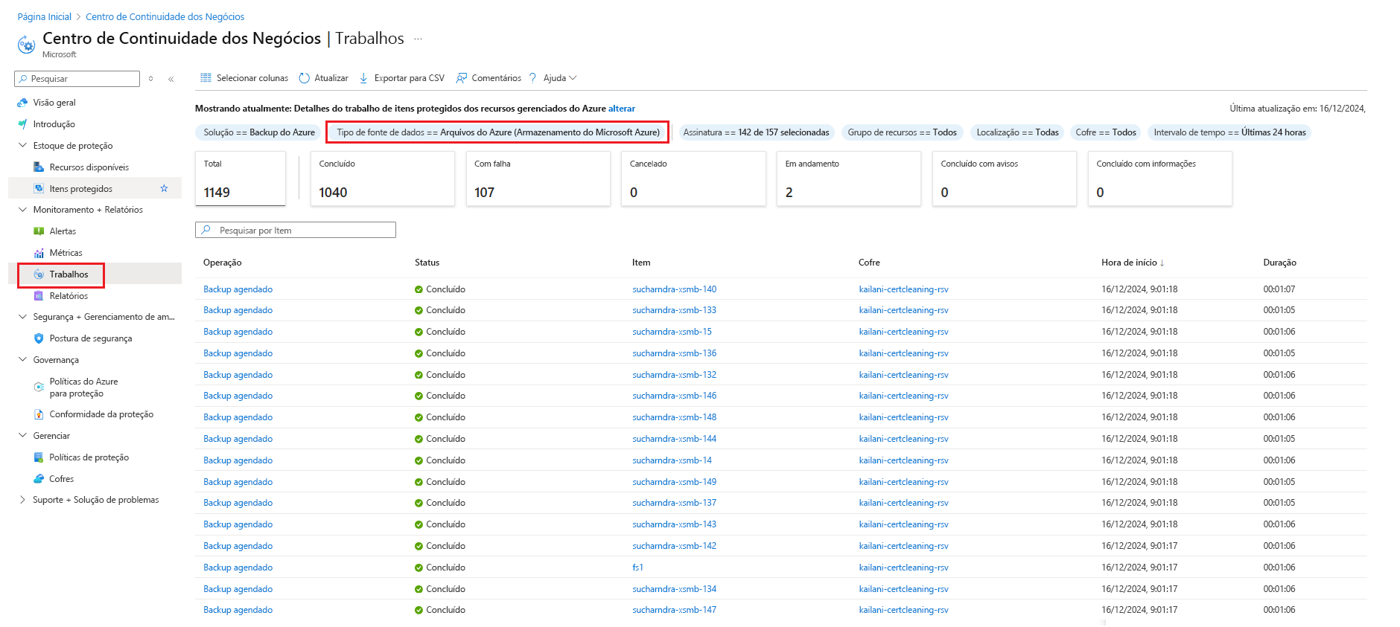This screenshot has height=627, width=1400.
Task: Collapse the Governança section
Action: click(22, 360)
